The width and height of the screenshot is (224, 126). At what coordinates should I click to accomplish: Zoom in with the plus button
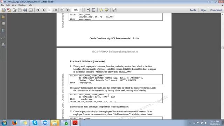pyautogui.click(x=68, y=10)
